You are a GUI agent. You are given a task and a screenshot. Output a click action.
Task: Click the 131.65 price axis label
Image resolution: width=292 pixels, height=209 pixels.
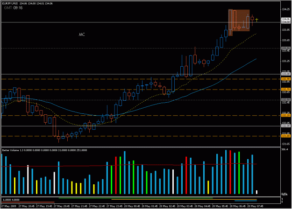click(x=285, y=144)
